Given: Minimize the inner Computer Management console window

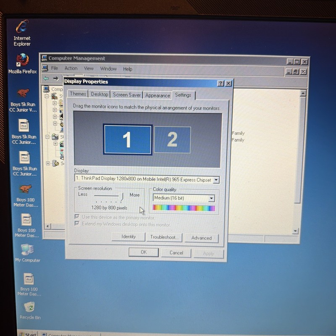Looking at the screenshot, I should [x=289, y=71].
